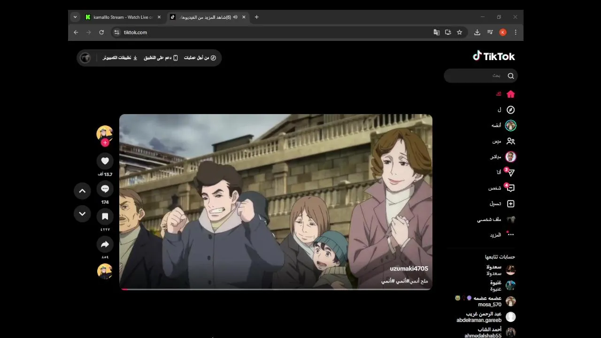Open the site information icon in the address bar
This screenshot has width=601, height=338.
tap(117, 32)
